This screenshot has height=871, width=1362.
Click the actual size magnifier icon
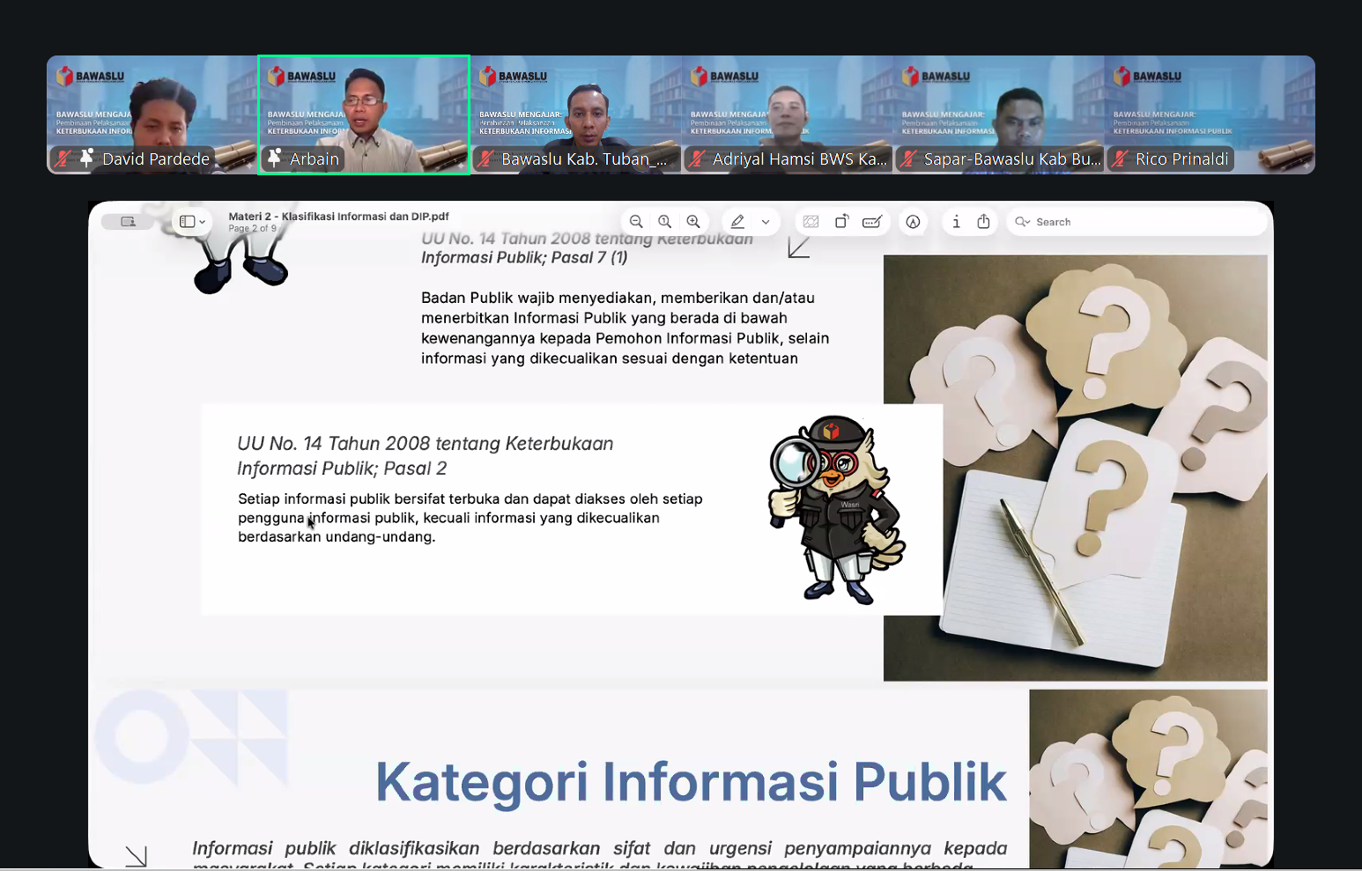(x=665, y=222)
